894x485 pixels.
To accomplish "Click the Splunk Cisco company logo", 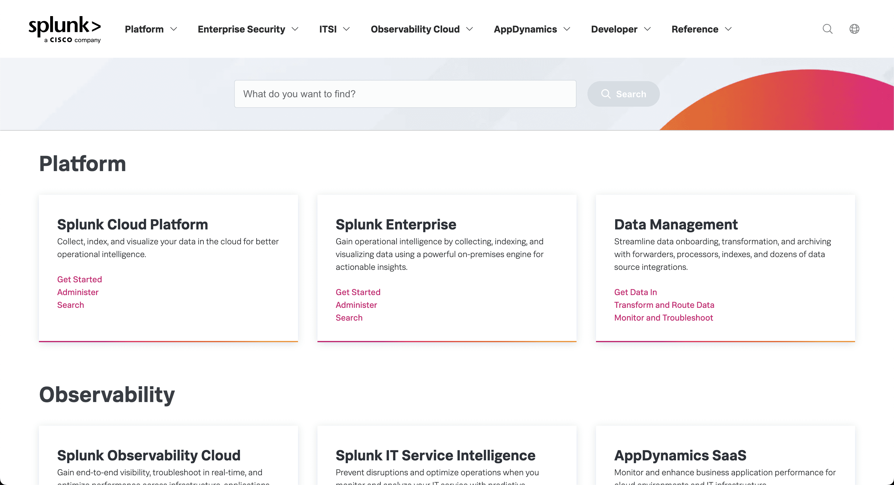I will (64, 29).
